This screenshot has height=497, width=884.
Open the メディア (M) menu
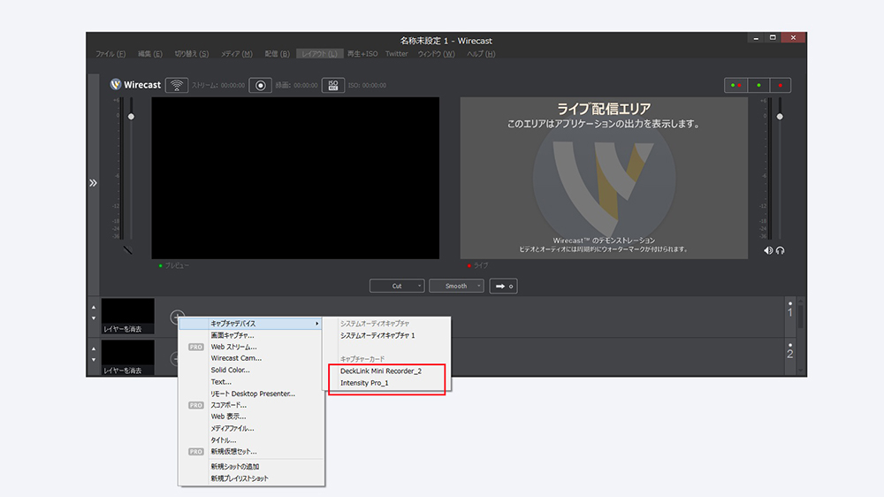coord(236,54)
